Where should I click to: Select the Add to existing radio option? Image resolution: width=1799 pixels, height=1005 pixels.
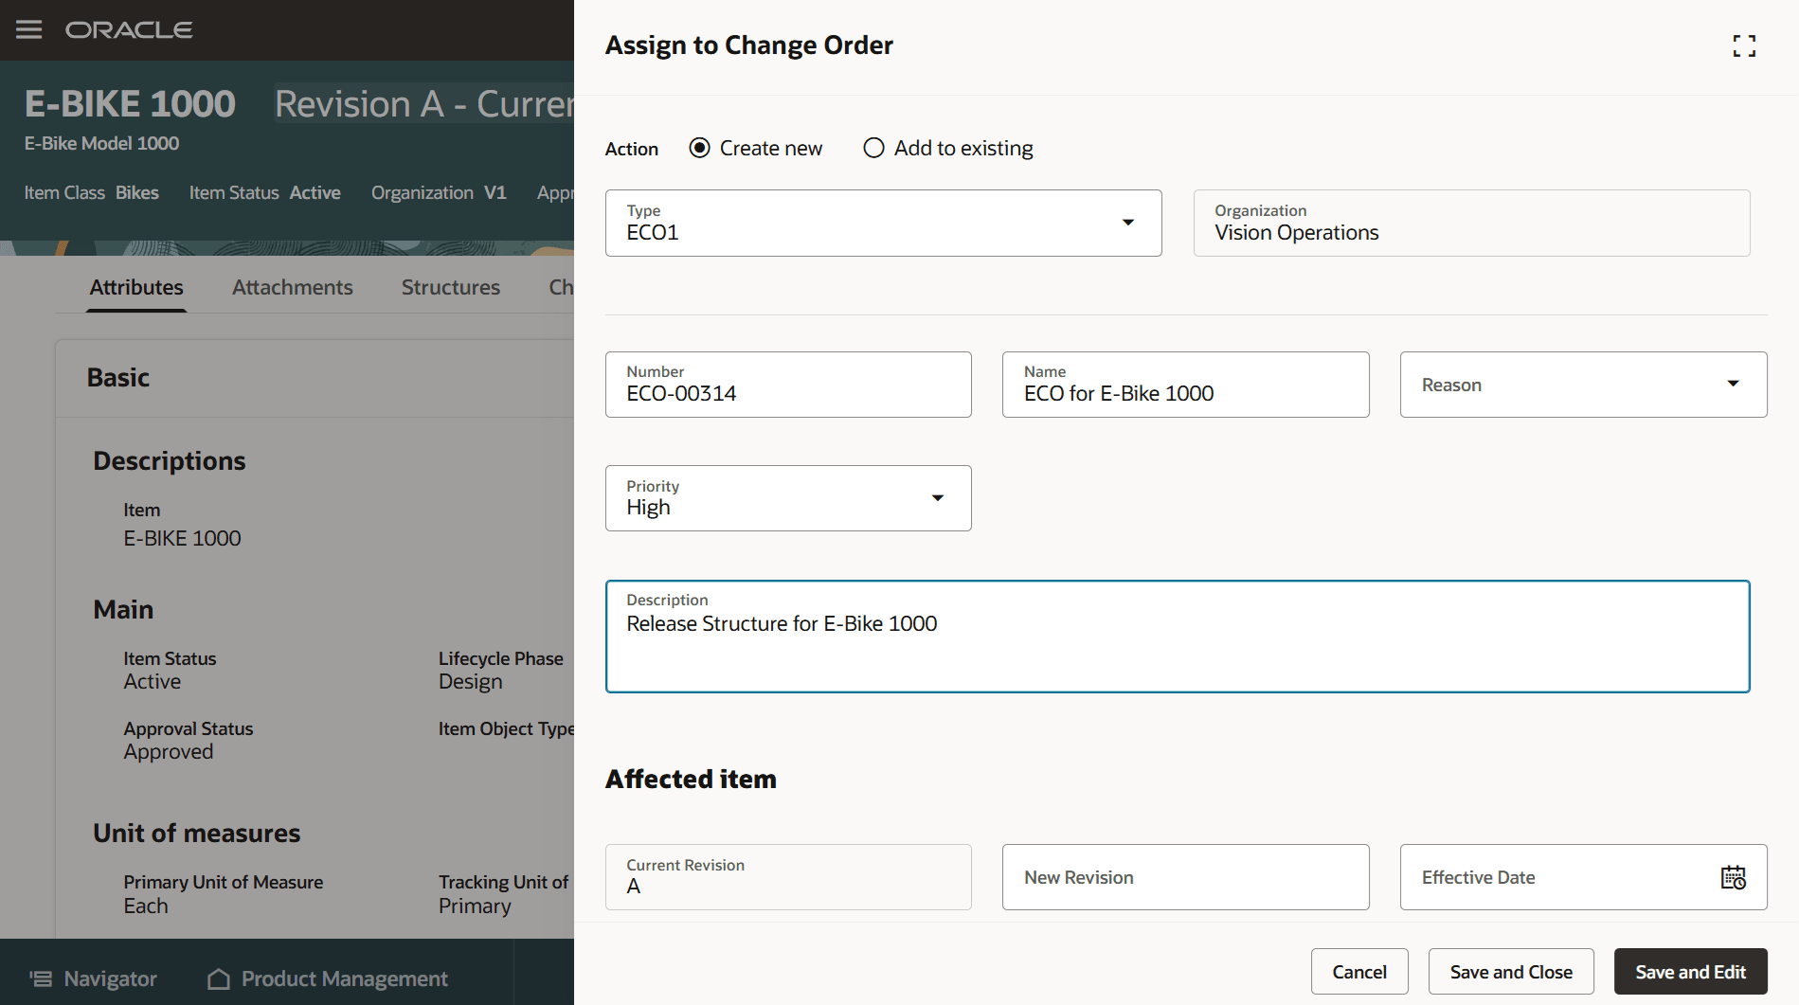click(873, 148)
